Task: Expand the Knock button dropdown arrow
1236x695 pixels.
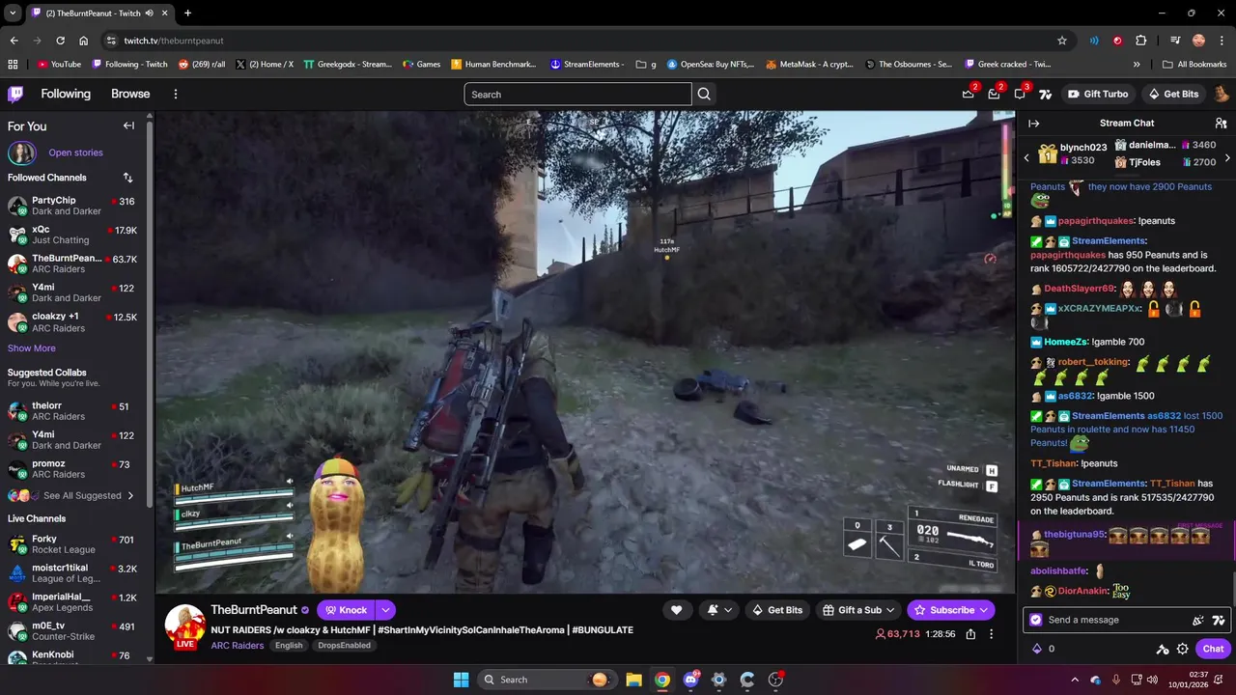Action: point(385,610)
